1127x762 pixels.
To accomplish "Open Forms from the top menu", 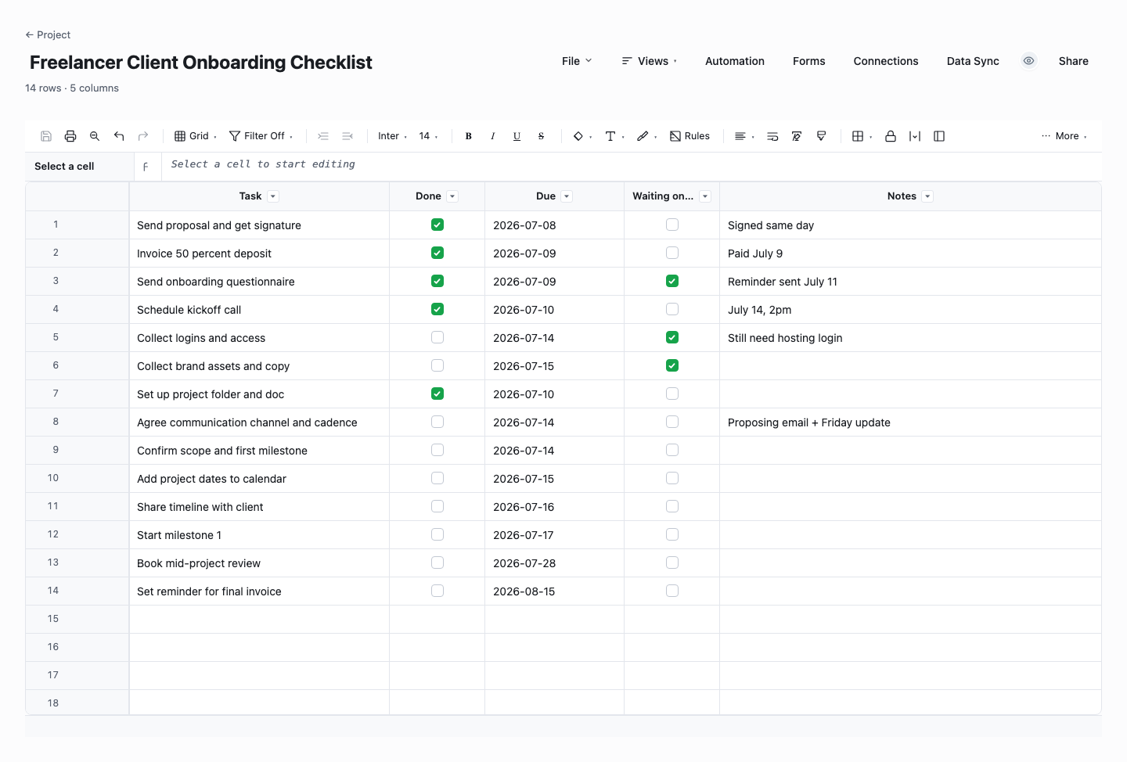I will click(809, 61).
